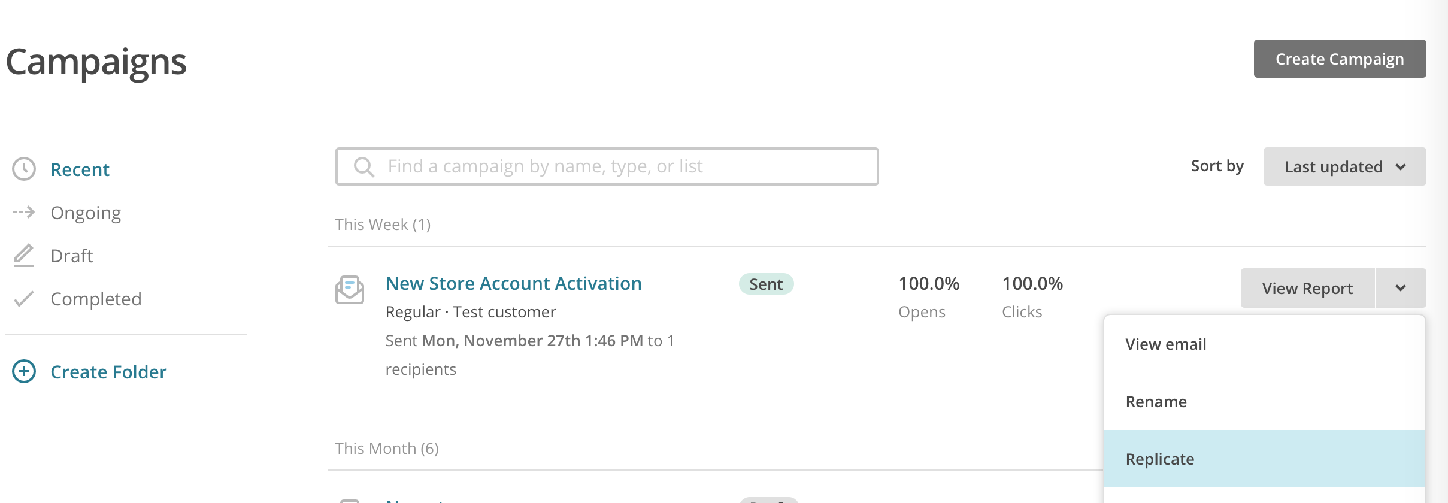This screenshot has width=1448, height=503.
Task: Click the dashed arrow icon beside Ongoing
Action: 24,212
